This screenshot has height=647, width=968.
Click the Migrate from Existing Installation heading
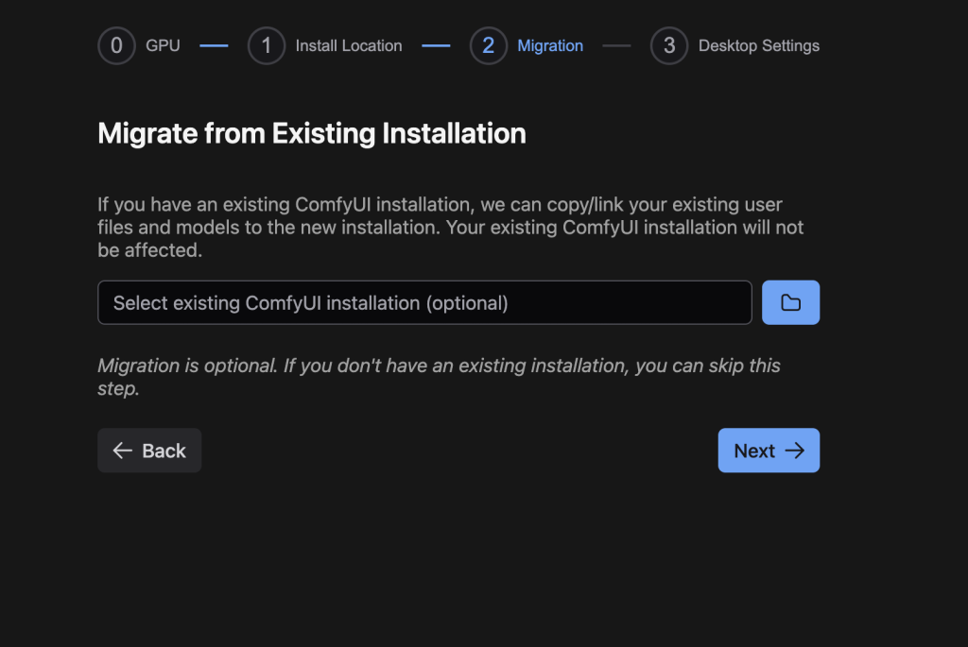[x=312, y=133]
